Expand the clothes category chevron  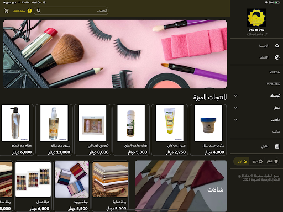tap(235, 120)
